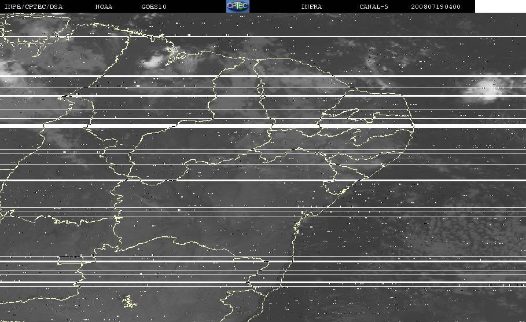Click the thickest white horizontal scan line
This screenshot has width=526, height=322.
click(263, 126)
